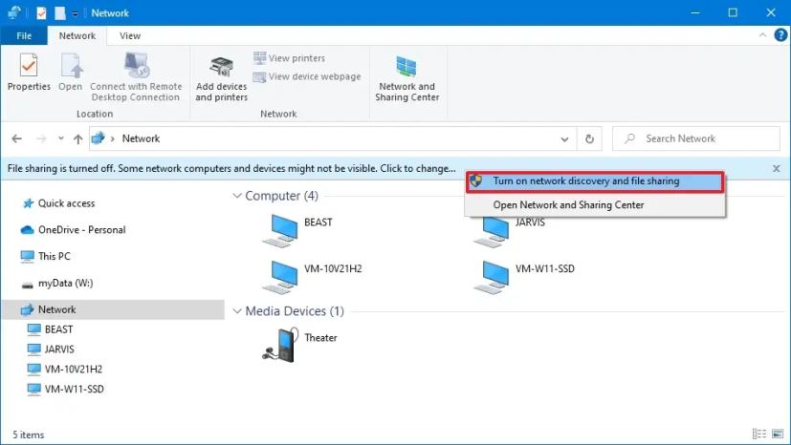Open the File tab
Screen dimensions: 791x445
coord(24,35)
